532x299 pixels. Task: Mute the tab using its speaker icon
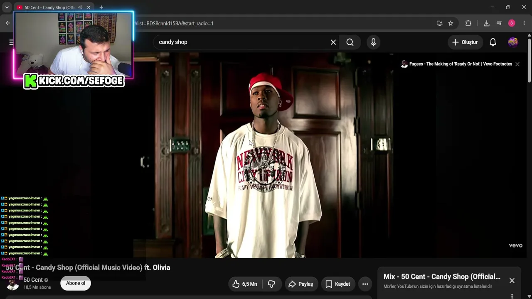80,7
